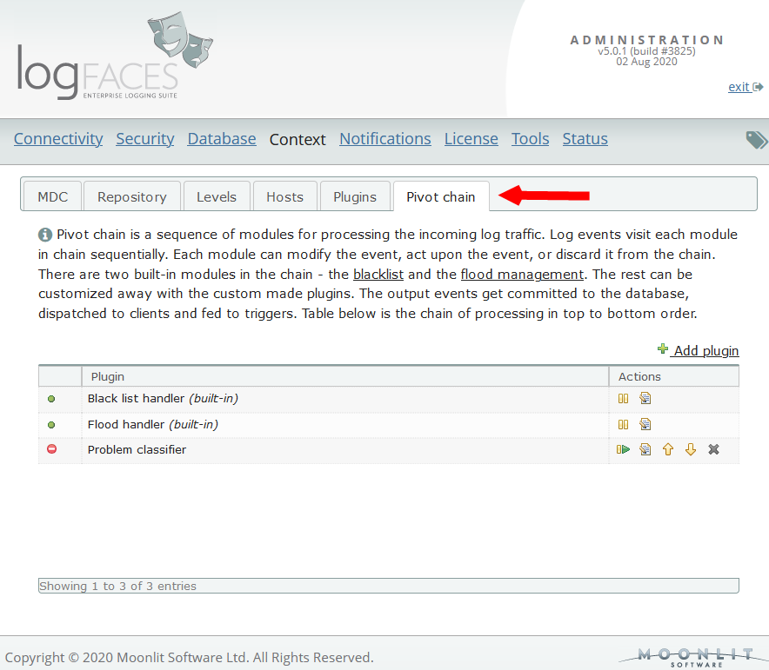Screen dimensions: 769x670
Task: Navigate to the Notifications page
Action: click(x=384, y=139)
